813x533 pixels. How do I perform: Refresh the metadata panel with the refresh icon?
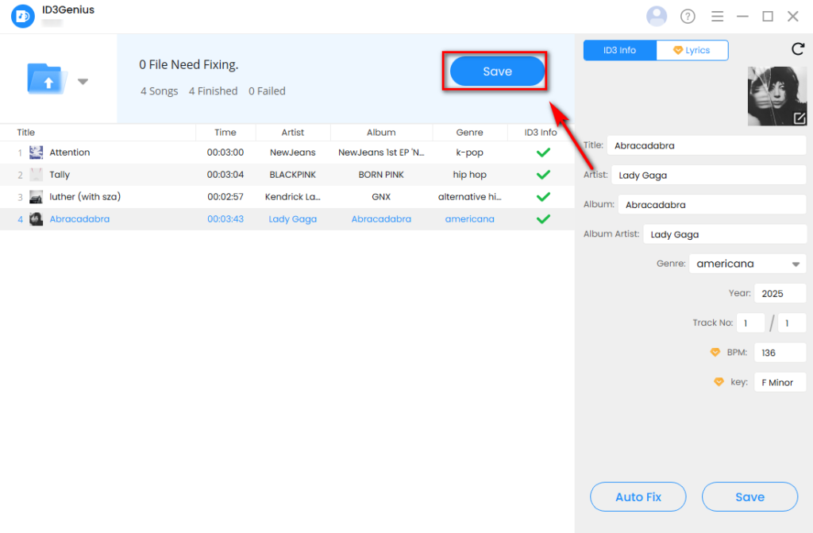pos(798,48)
